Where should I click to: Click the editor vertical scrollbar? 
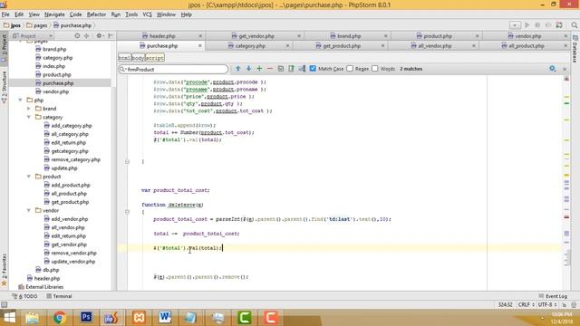(567, 257)
